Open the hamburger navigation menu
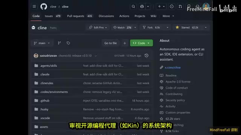 (x=34, y=6)
